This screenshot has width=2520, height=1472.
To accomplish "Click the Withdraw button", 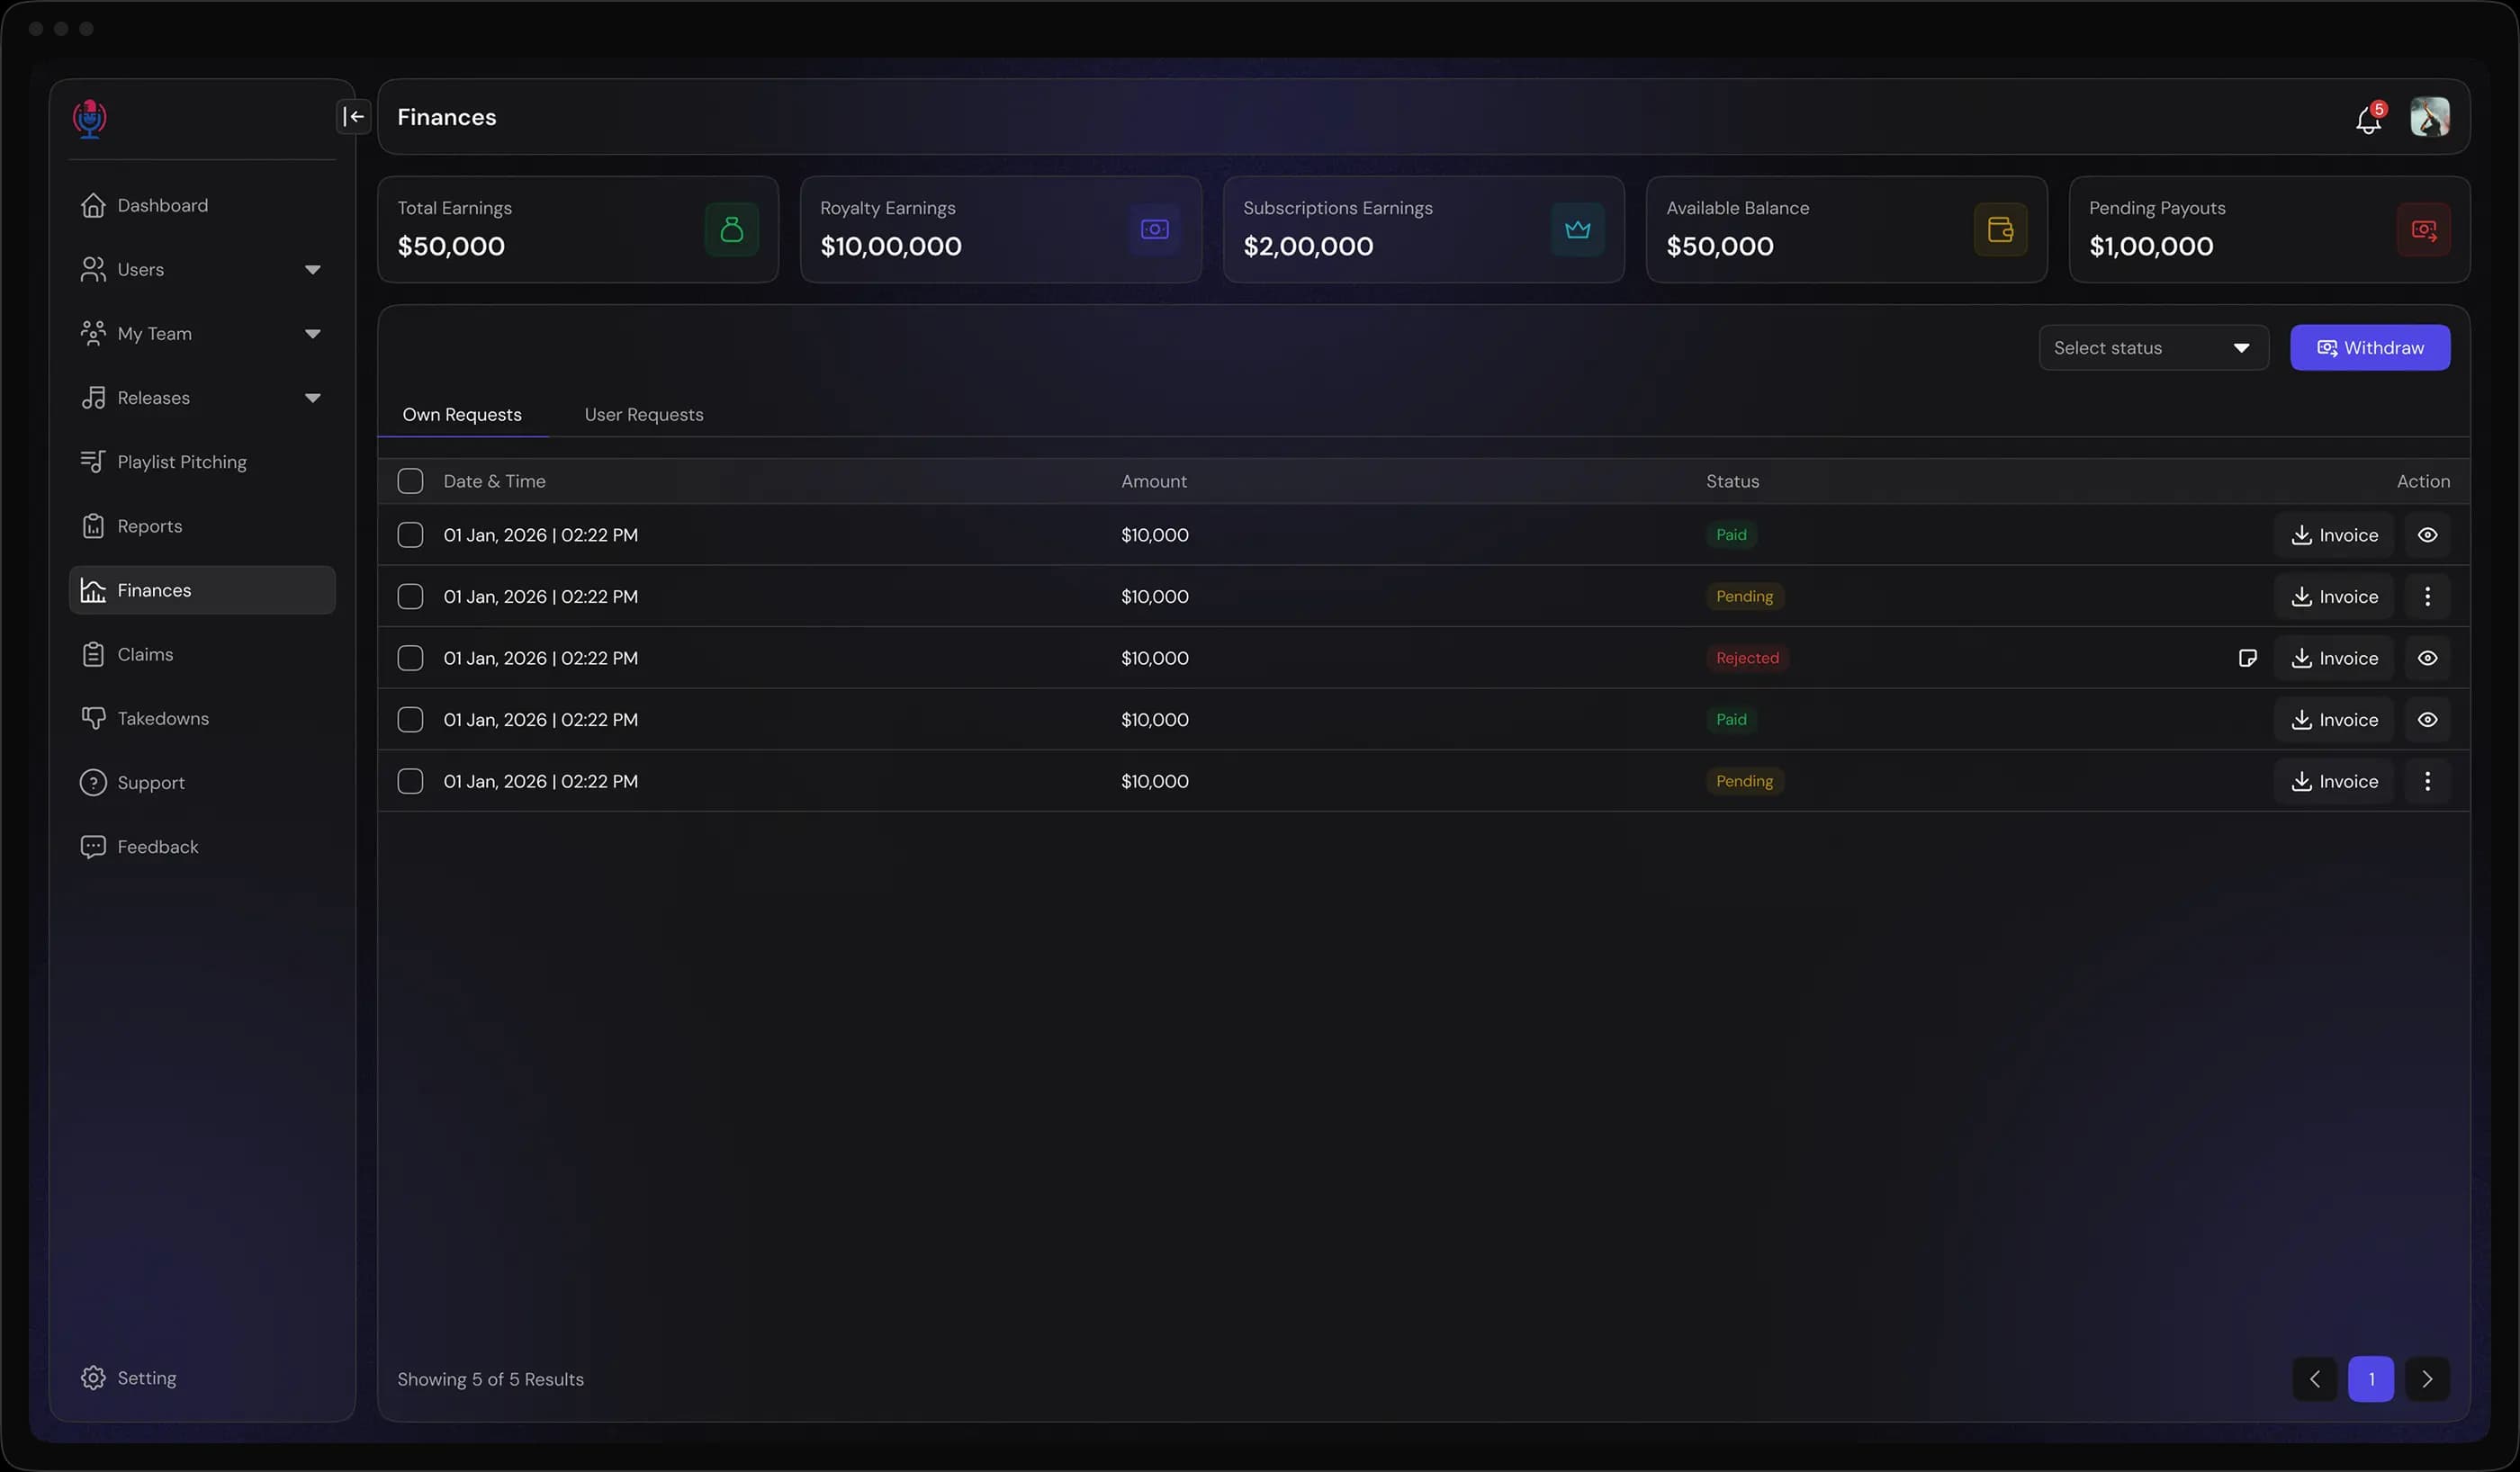I will tap(2370, 348).
